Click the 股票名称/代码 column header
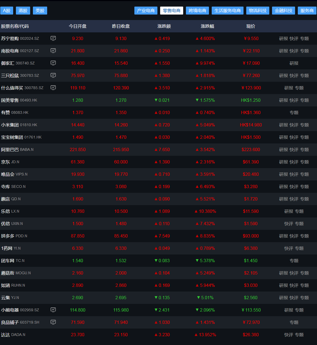317x345 pixels. tap(15, 26)
